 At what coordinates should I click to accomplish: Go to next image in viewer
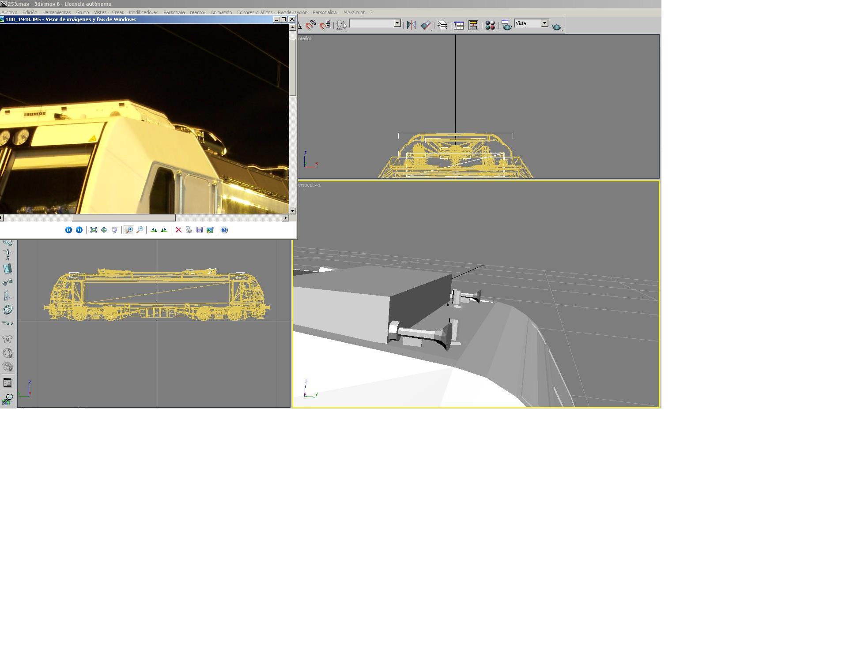pyautogui.click(x=79, y=230)
